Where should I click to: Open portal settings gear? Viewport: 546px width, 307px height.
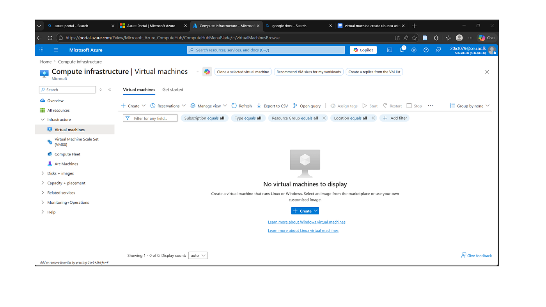(414, 50)
